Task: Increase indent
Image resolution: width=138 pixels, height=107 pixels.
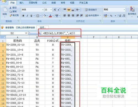Action: (81, 15)
